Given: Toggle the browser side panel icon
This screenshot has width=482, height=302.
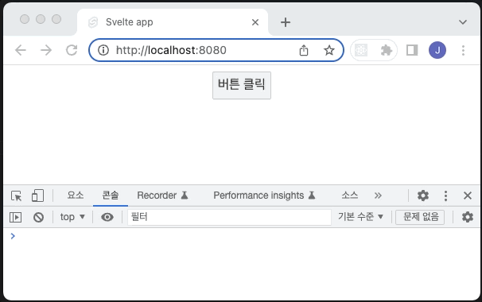Looking at the screenshot, I should [x=412, y=50].
